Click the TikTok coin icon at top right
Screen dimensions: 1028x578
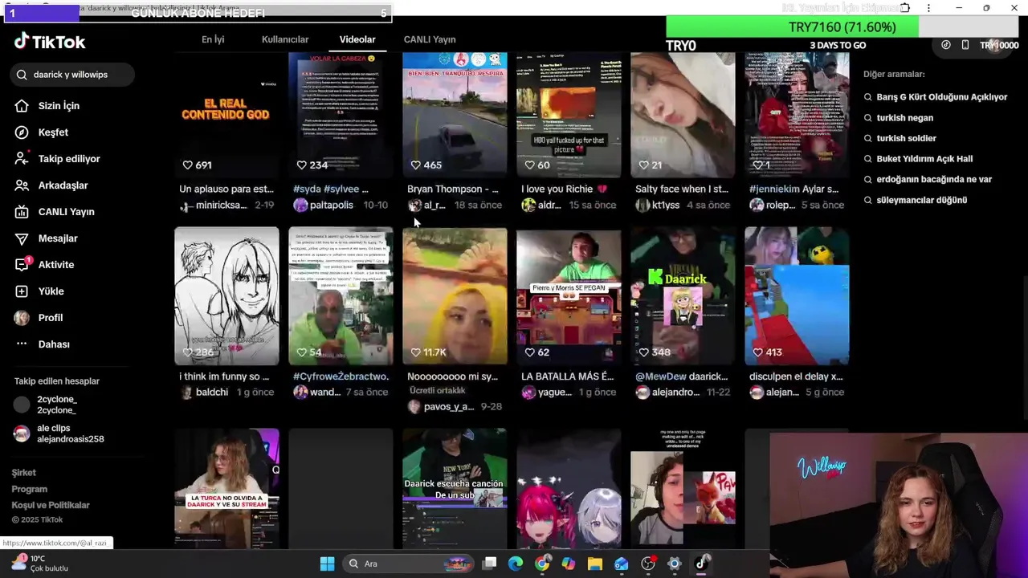[946, 45]
